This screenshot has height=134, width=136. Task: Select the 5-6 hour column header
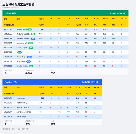[x=51, y=19]
